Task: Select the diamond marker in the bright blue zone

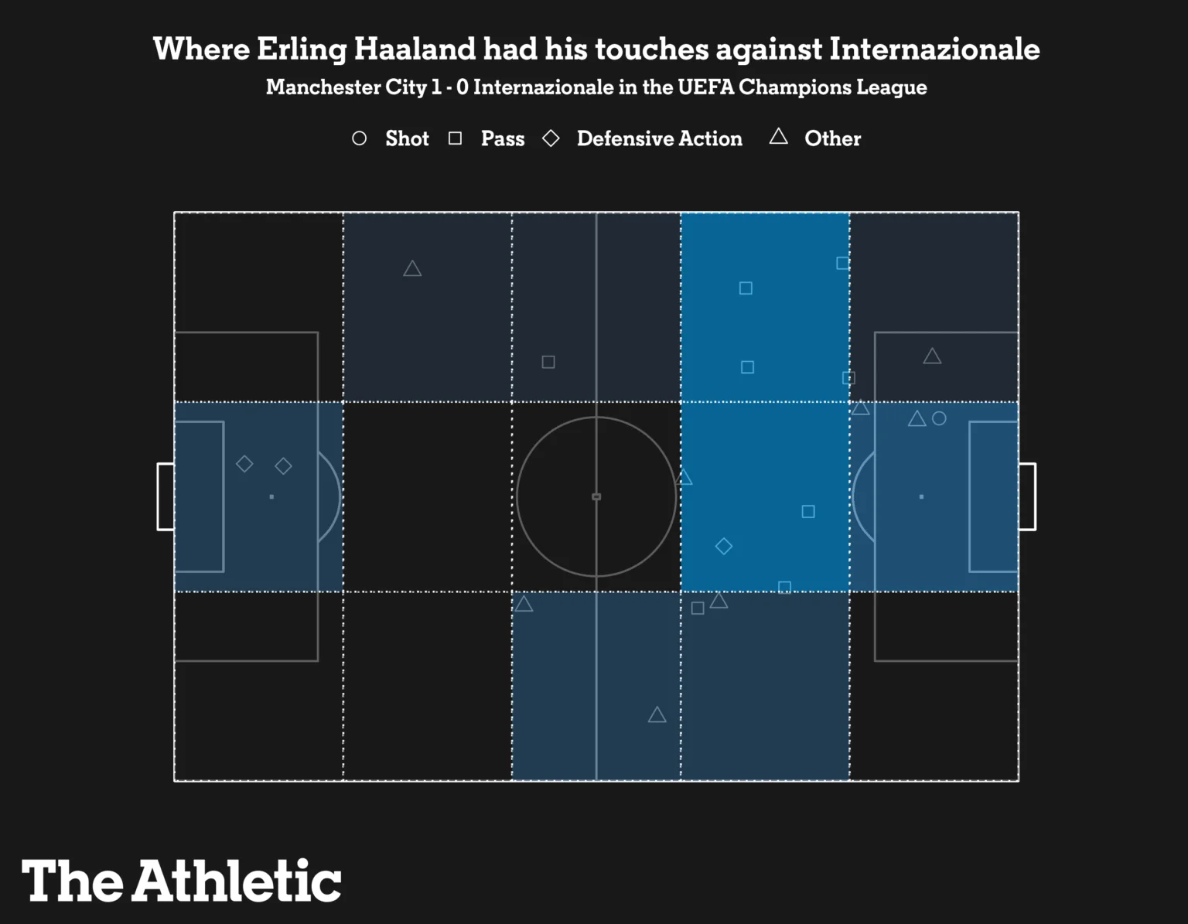Action: [x=724, y=547]
